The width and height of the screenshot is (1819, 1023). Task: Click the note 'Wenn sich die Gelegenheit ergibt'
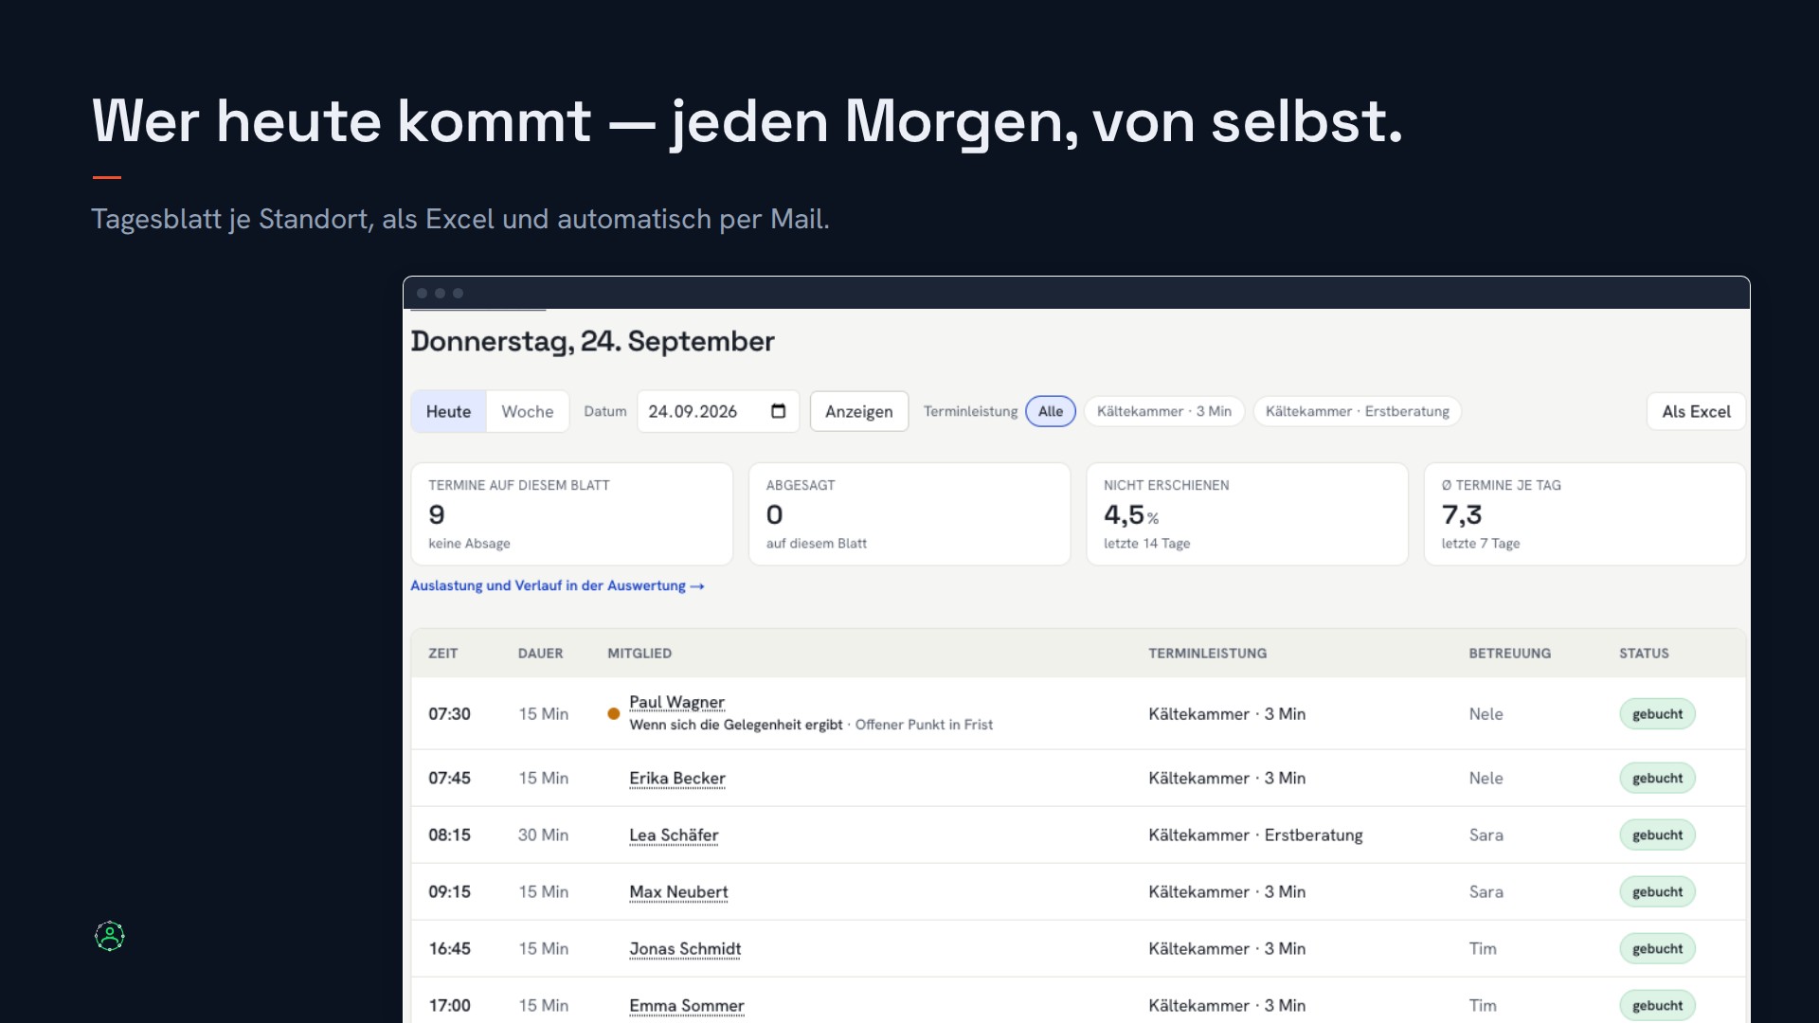(735, 725)
